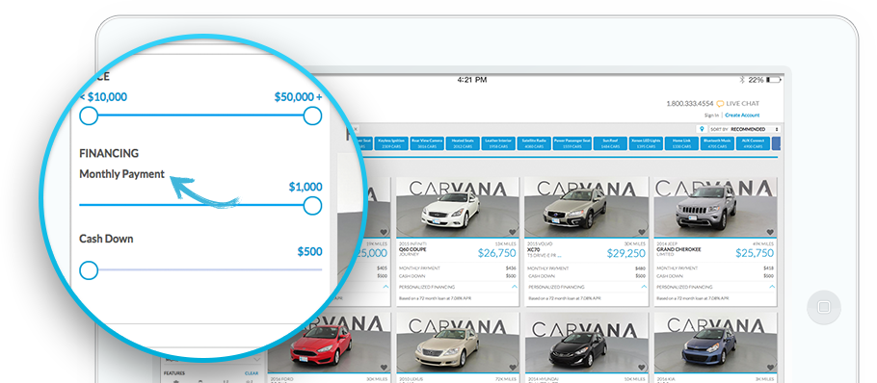Tap the iPad home button
Viewport: 877px width, 383px height.
click(x=824, y=307)
